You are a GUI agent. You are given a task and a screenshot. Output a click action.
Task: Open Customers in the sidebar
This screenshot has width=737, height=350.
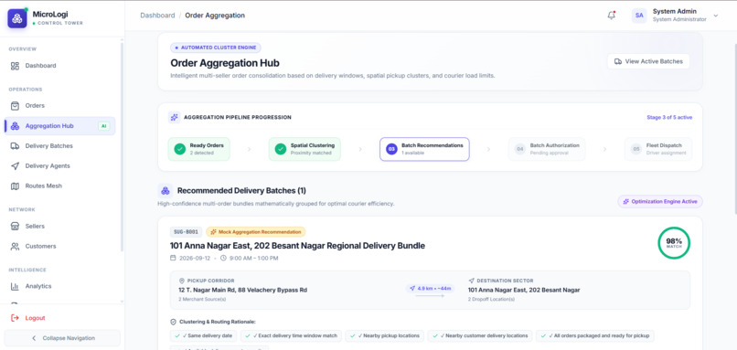[59, 246]
